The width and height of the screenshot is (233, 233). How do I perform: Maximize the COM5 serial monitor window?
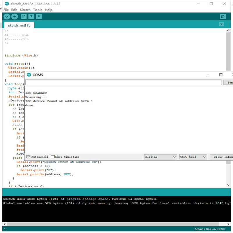coord(221,75)
